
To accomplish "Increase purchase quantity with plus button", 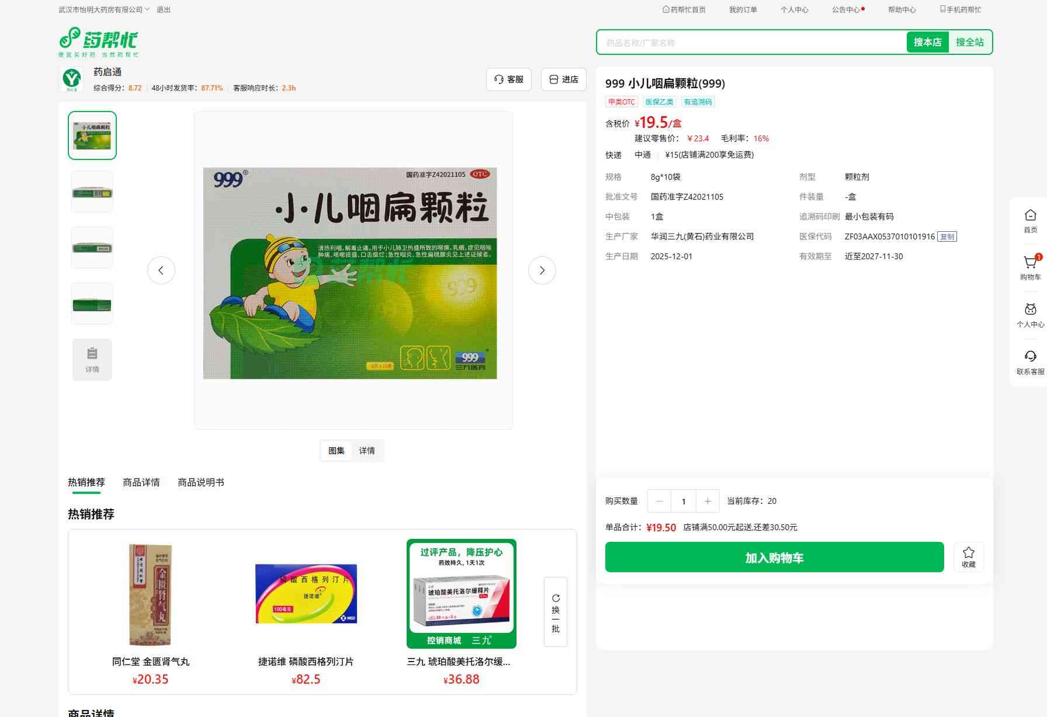I will tap(708, 501).
